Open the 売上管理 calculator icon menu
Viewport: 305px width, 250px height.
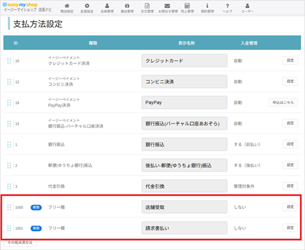pyautogui.click(x=187, y=8)
